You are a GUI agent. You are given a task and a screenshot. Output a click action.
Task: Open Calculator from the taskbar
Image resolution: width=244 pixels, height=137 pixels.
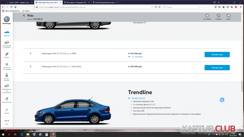[x=47, y=134]
